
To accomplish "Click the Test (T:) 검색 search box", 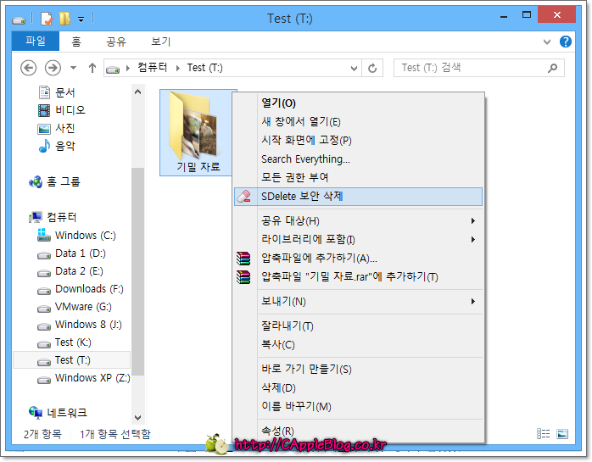I will pyautogui.click(x=478, y=68).
